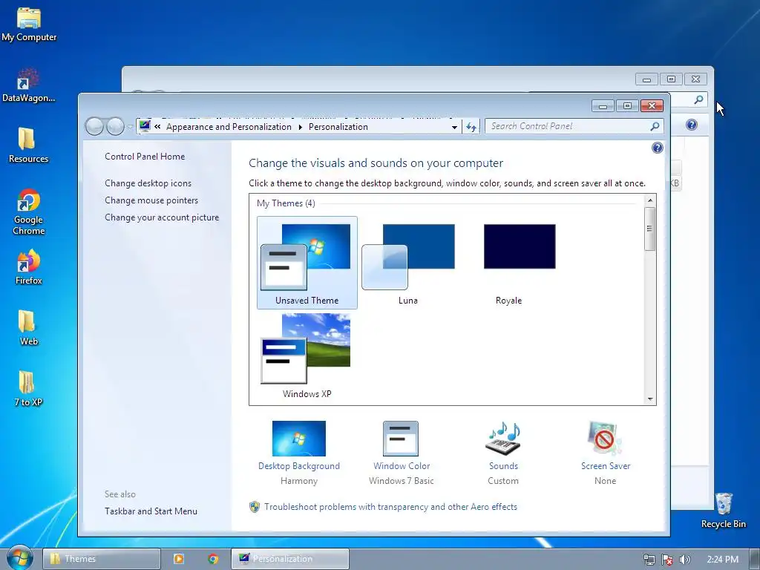Image resolution: width=760 pixels, height=570 pixels.
Task: Click the Screen Saver icon
Action: (x=605, y=438)
